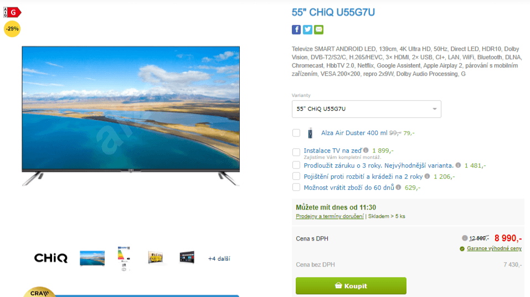
Task: Click info icon beside 60-day return option
Action: coord(399,187)
